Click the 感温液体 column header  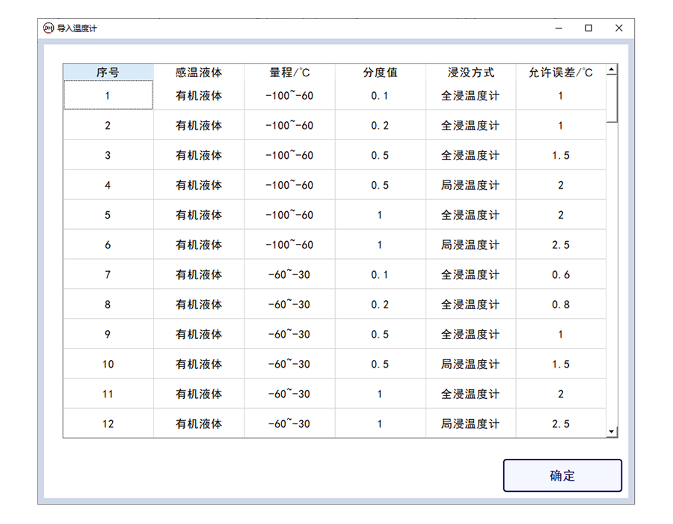pyautogui.click(x=199, y=73)
